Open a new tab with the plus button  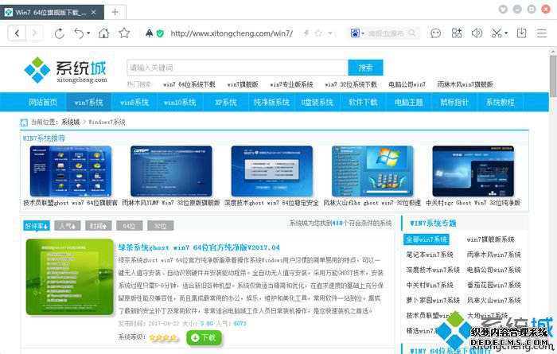115,13
